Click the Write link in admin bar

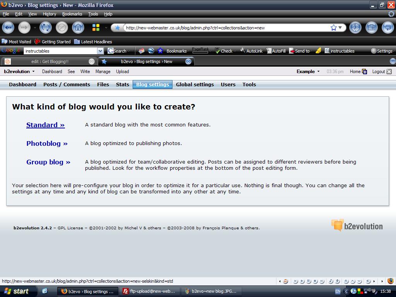click(85, 72)
